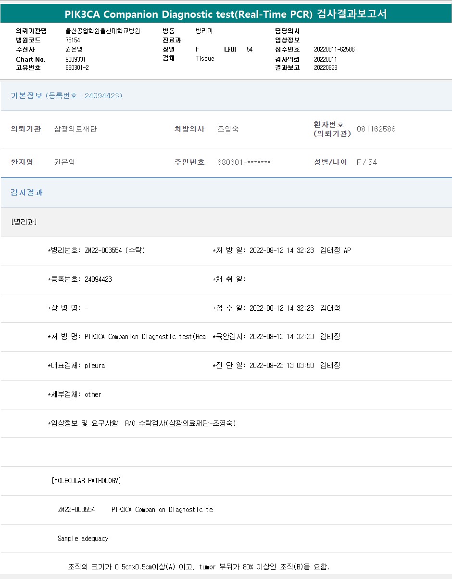Image resolution: width=452 pixels, height=579 pixels.
Task: Select the 진단일 timestamp 2022-08-23 13:03:50
Action: click(x=281, y=366)
